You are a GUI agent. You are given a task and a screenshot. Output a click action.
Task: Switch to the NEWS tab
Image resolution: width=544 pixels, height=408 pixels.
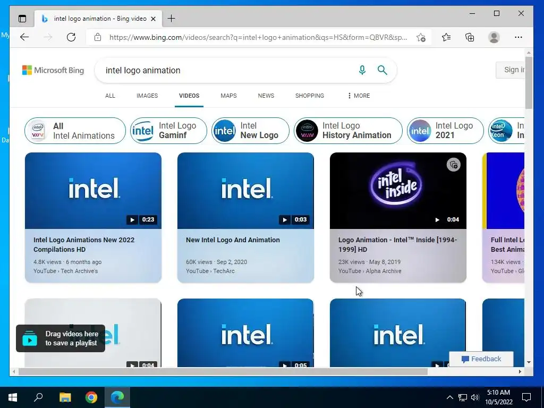[266, 96]
